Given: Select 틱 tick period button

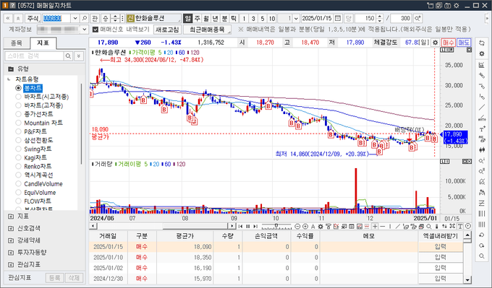Looking at the screenshot, I should click(234, 19).
